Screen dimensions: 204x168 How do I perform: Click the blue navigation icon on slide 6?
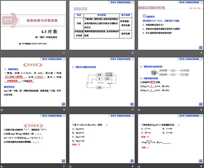pyautogui.click(x=200, y=104)
